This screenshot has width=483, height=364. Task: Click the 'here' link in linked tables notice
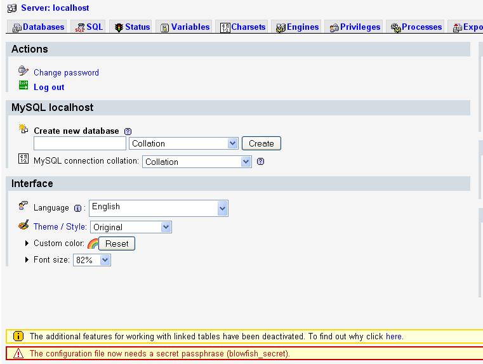pyautogui.click(x=394, y=336)
